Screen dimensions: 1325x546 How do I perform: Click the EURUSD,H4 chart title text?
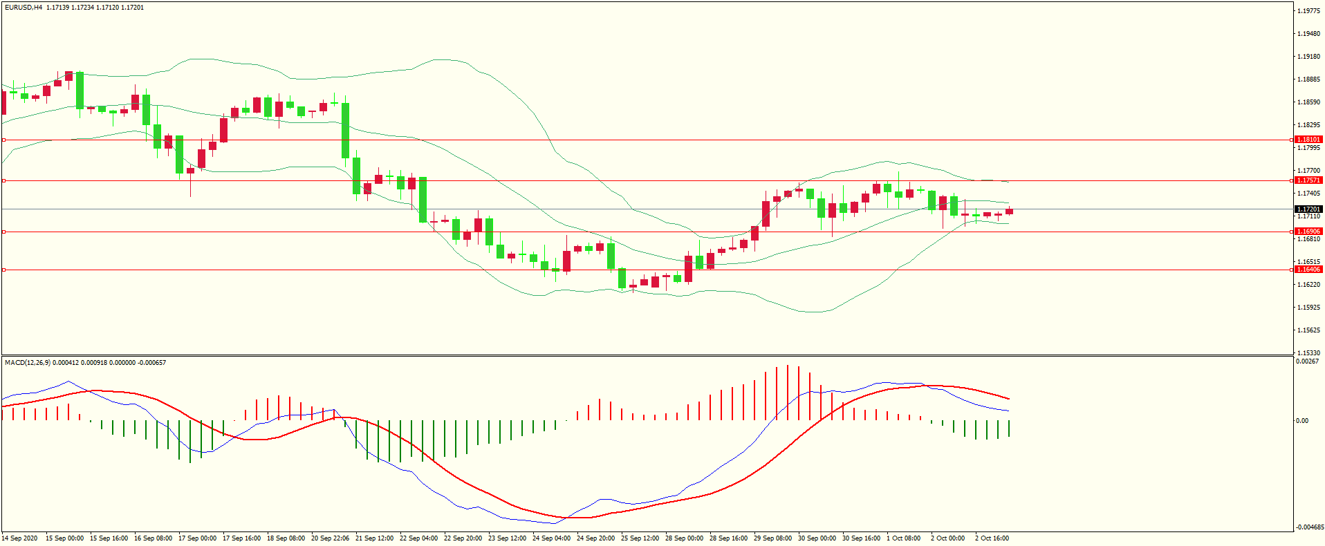tap(24, 8)
